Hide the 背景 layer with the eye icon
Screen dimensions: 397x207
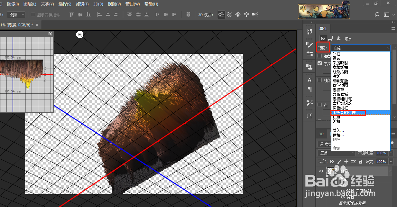point(321,171)
